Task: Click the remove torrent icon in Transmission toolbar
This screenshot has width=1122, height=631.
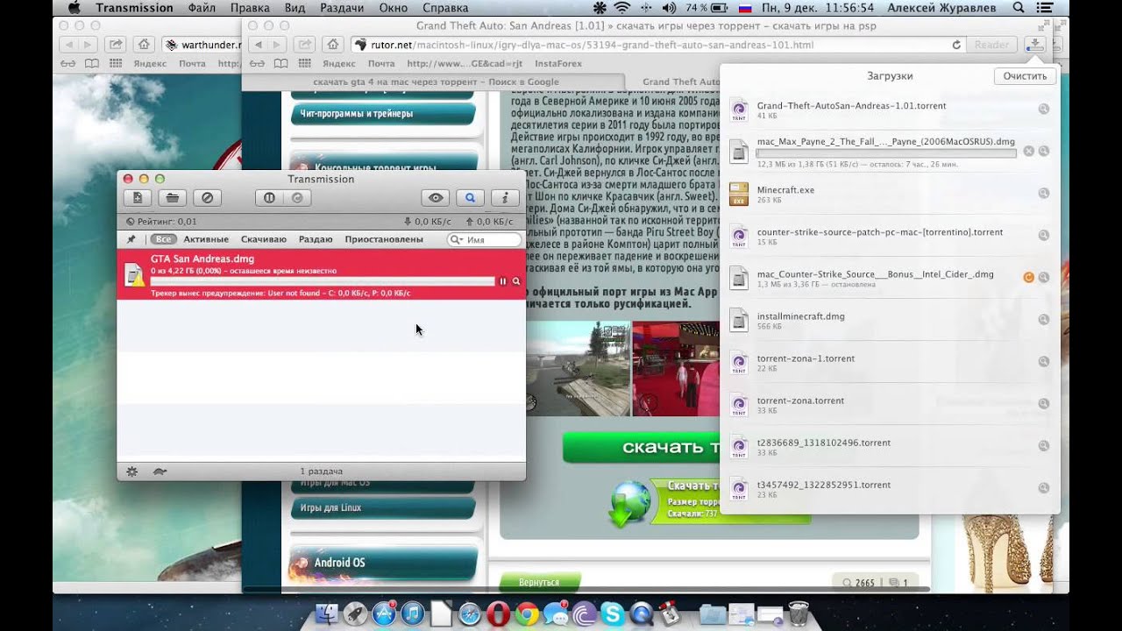Action: tap(209, 198)
